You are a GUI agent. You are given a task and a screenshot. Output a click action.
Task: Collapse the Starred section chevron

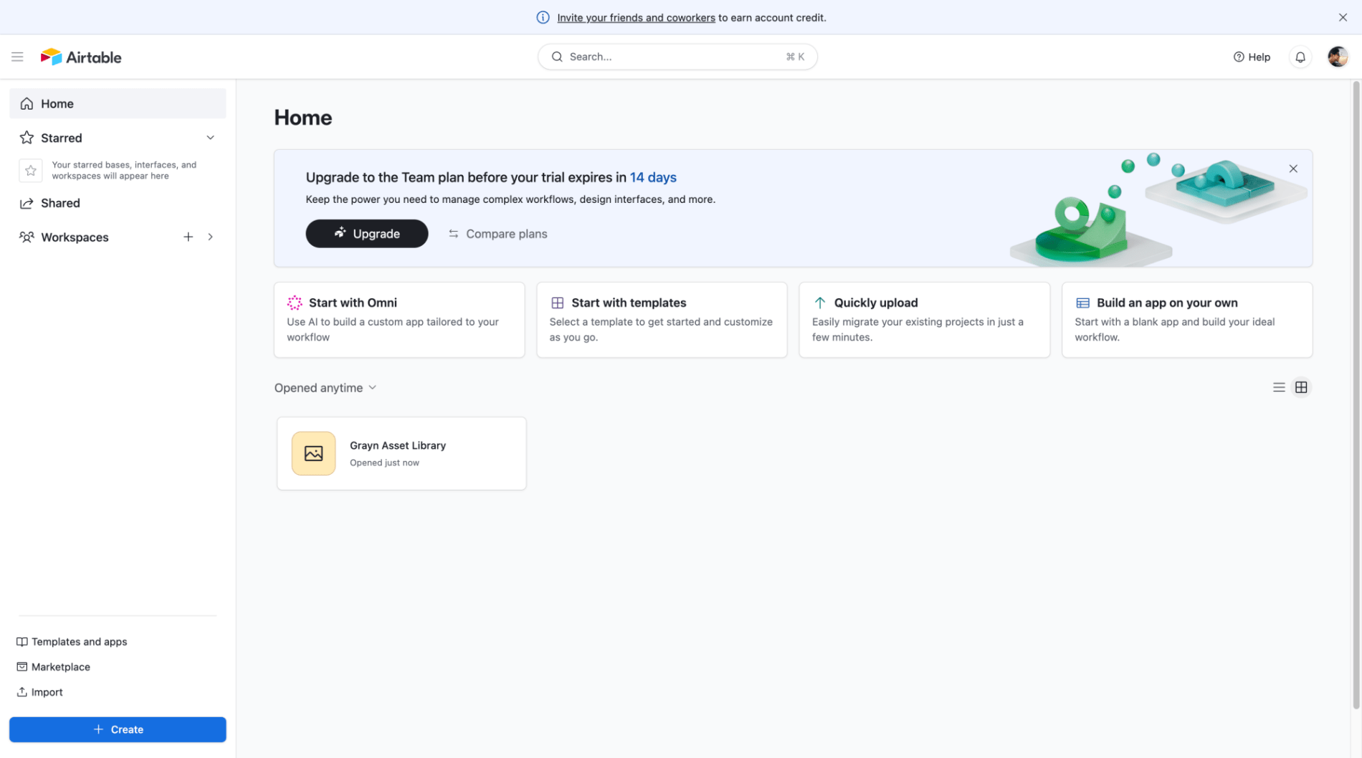[210, 138]
